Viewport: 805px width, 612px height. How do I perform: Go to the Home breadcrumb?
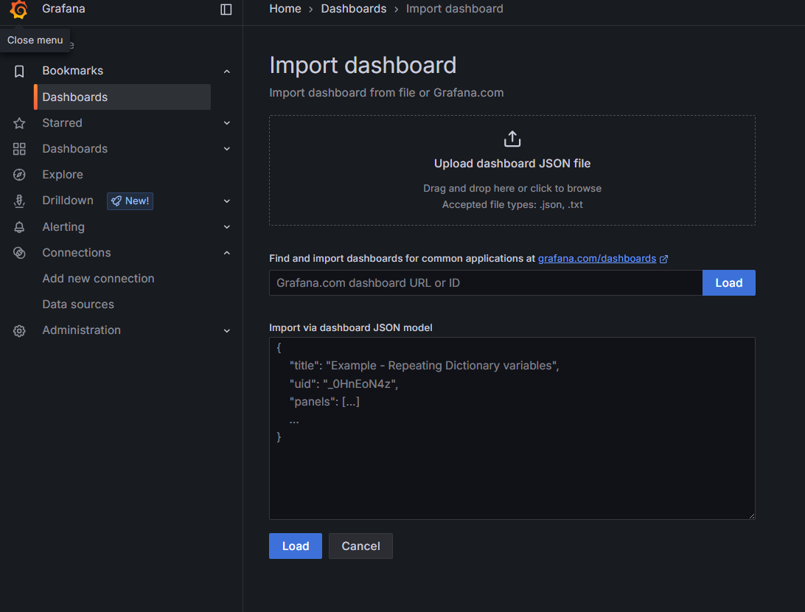tap(285, 9)
